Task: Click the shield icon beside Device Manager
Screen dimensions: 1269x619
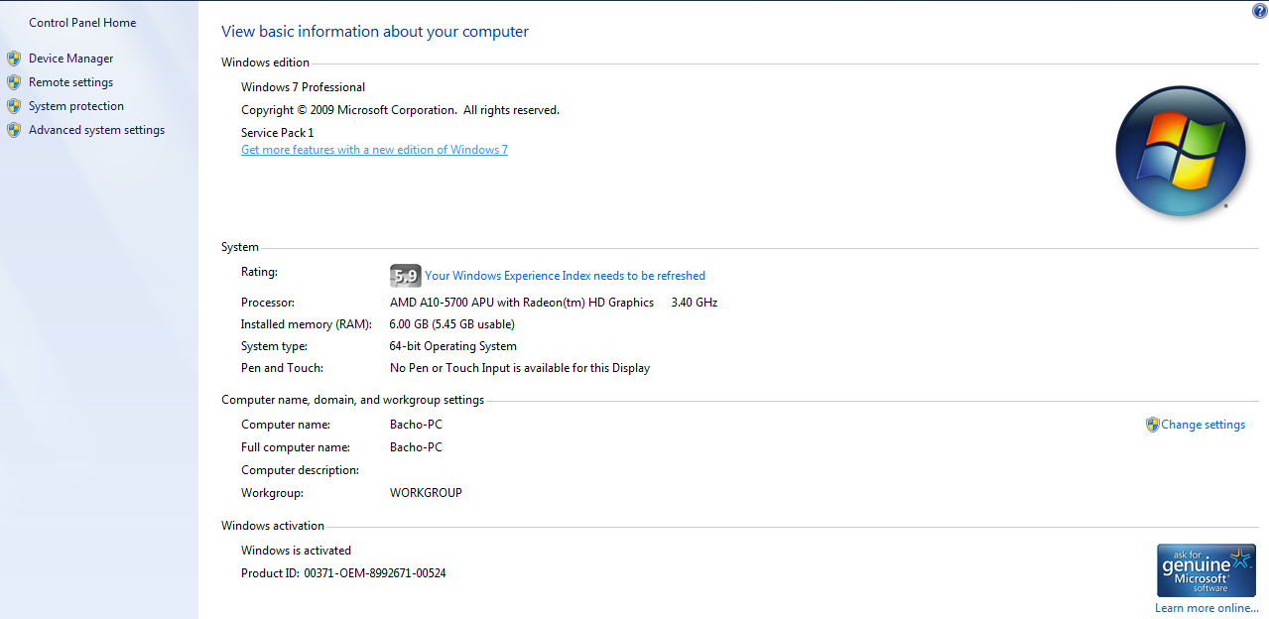Action: pos(14,59)
